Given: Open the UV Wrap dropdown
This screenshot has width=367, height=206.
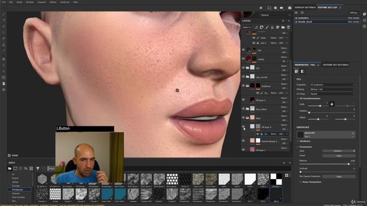Looking at the screenshot, I should 333,94.
